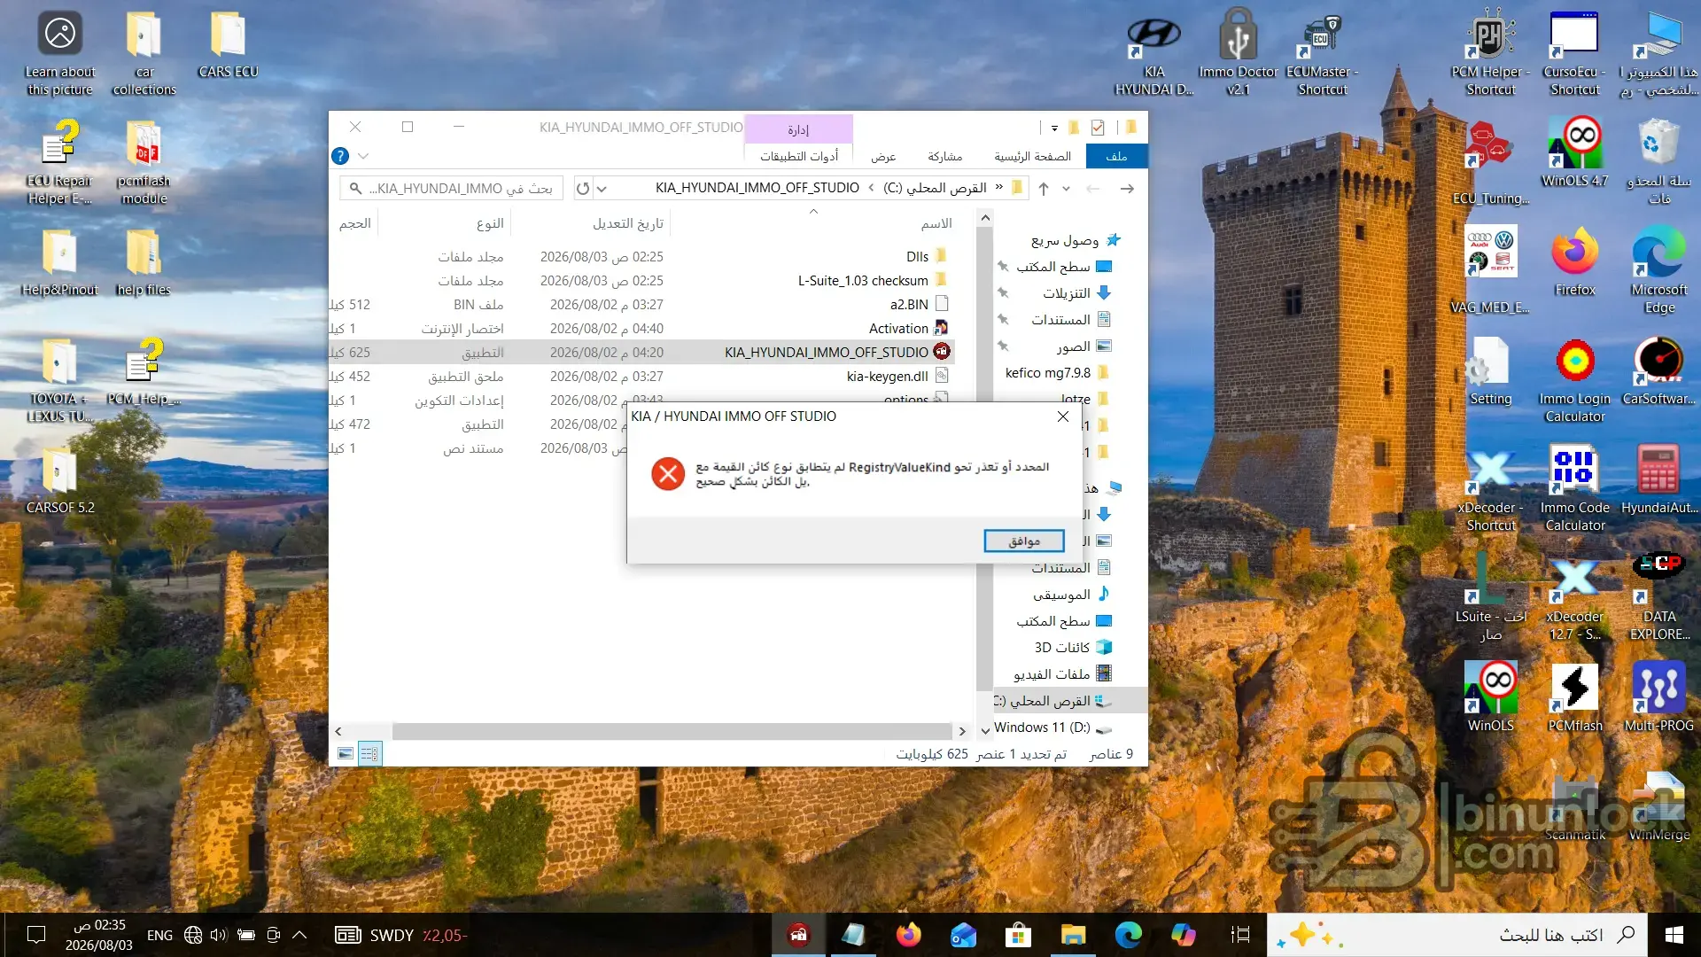
Task: Open Explorer help question mark
Action: (340, 156)
